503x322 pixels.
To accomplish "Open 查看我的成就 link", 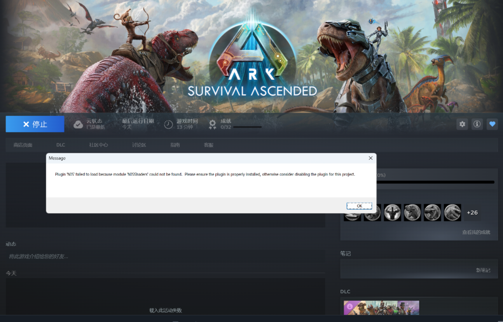I will [476, 232].
